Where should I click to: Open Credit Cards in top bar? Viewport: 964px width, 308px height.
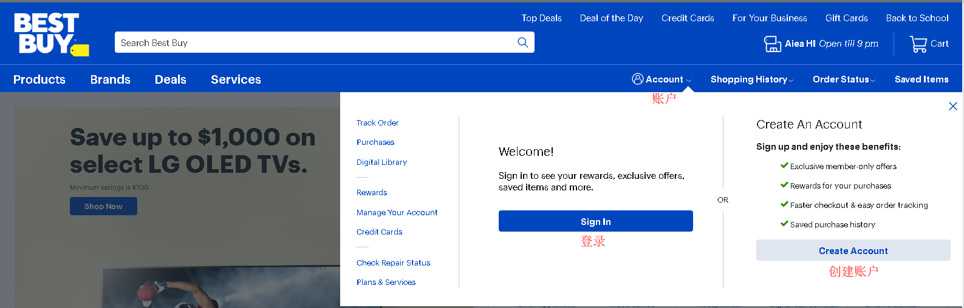point(688,18)
